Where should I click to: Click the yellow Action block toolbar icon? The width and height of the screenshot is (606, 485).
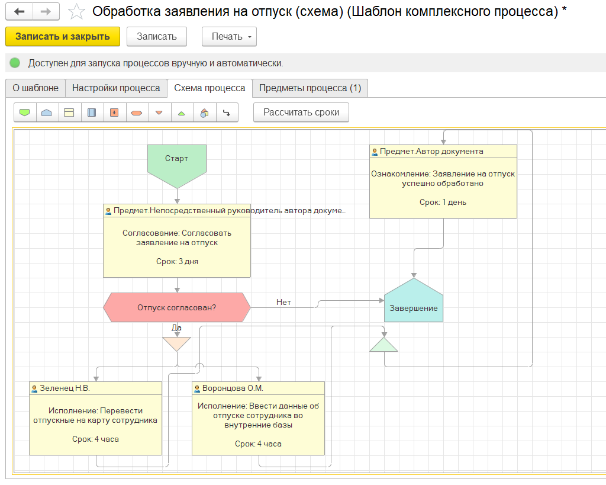coord(69,113)
